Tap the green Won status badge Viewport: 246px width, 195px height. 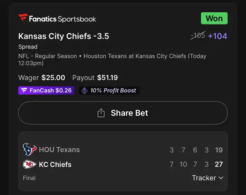[x=214, y=18]
